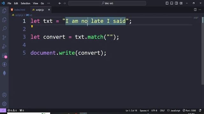This screenshot has height=114, width=204.
Task: Click the variable name txt in line 1
Action: (x=48, y=21)
